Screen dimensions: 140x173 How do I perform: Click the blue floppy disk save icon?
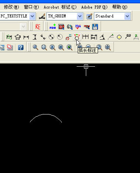95,27
